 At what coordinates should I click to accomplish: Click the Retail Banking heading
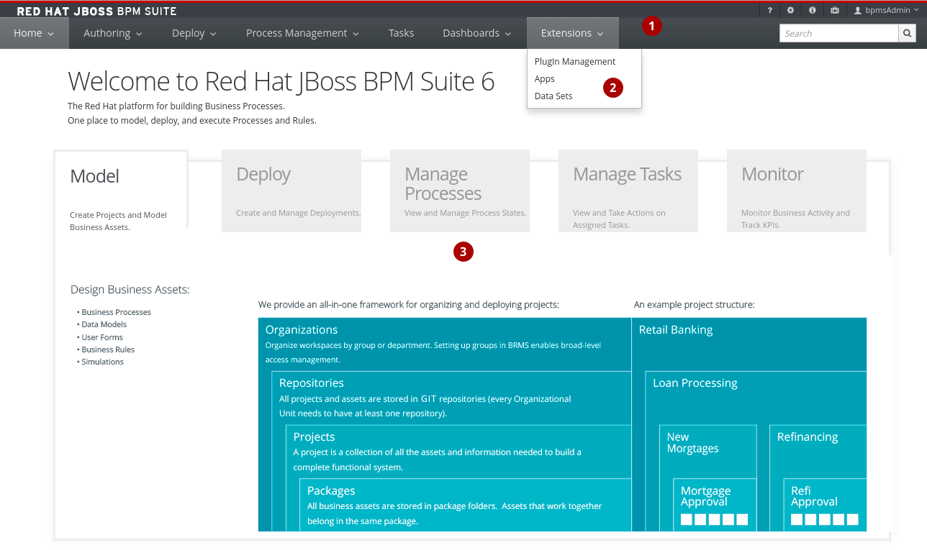[x=676, y=329]
